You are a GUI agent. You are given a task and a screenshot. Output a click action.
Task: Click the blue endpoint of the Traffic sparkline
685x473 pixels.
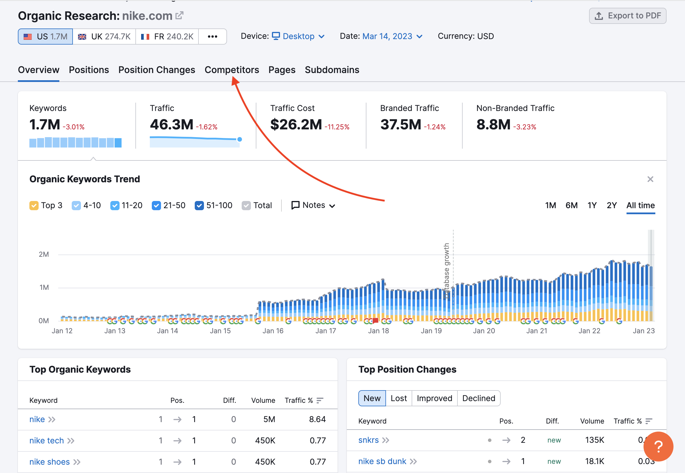tap(240, 139)
